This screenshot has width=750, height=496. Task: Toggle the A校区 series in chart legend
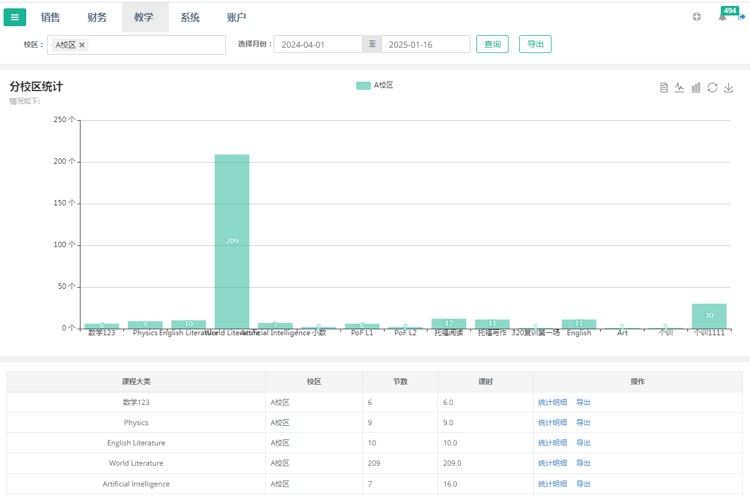click(x=374, y=85)
